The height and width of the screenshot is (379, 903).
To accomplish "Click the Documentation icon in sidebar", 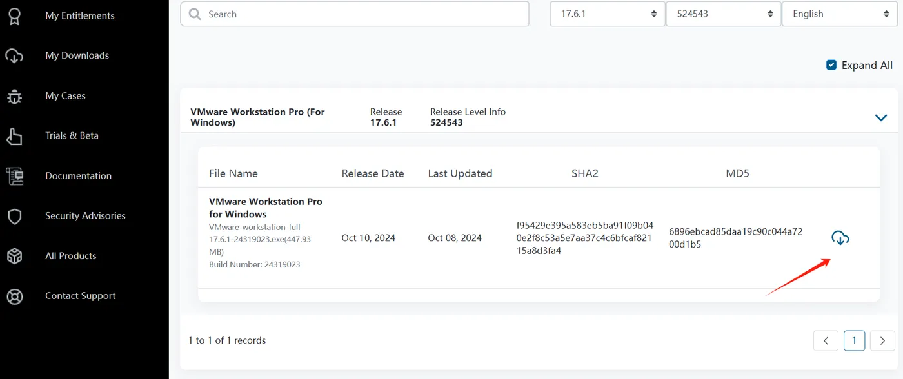I will pos(14,176).
